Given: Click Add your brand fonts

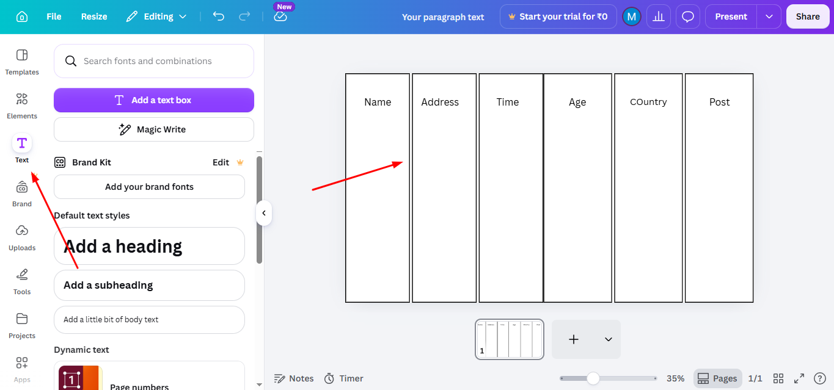Looking at the screenshot, I should tap(149, 187).
